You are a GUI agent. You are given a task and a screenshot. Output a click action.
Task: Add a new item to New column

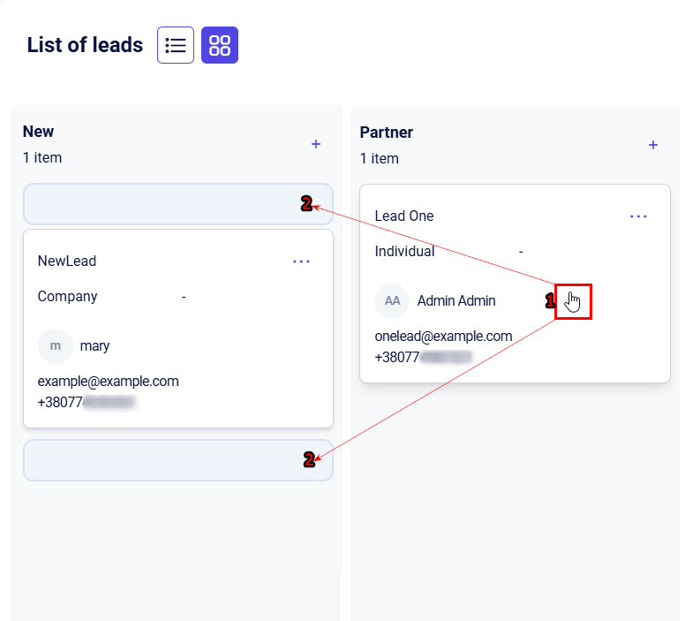click(x=316, y=144)
